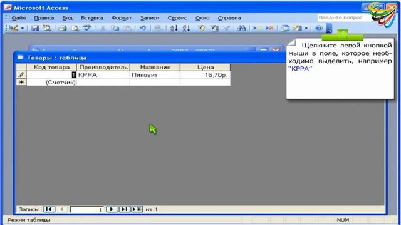Sort records ascending (A-Z) icon

coord(174,28)
